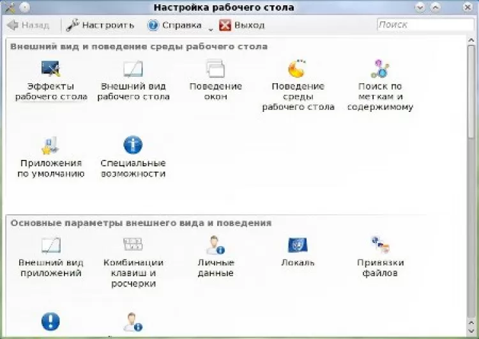Open Поиск по меткам и содержимому
This screenshot has width=479, height=339.
[380, 69]
